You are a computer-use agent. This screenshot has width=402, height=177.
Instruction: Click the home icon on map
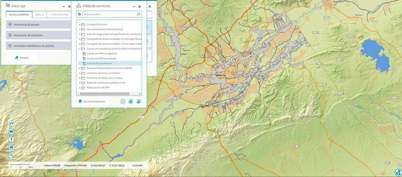[11, 147]
